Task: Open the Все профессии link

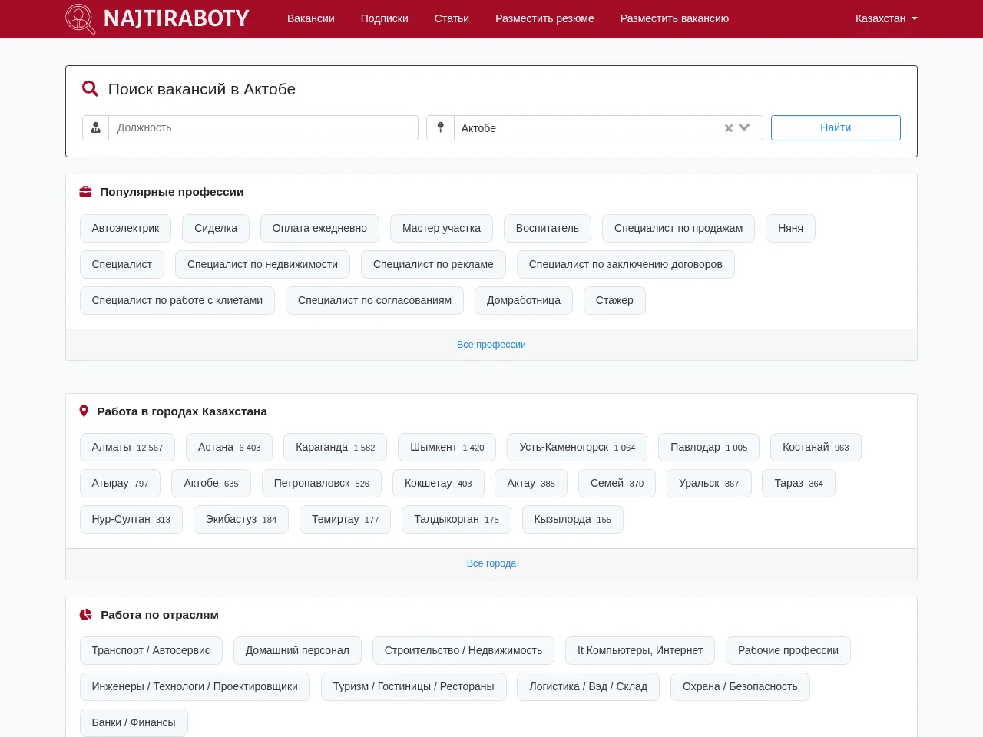Action: [491, 345]
